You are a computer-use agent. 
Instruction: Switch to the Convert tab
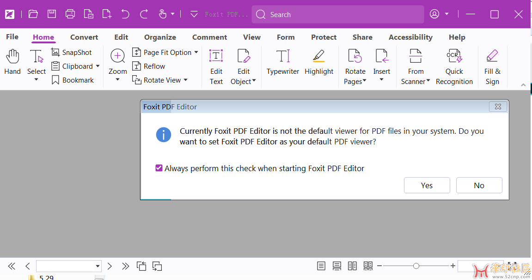84,37
